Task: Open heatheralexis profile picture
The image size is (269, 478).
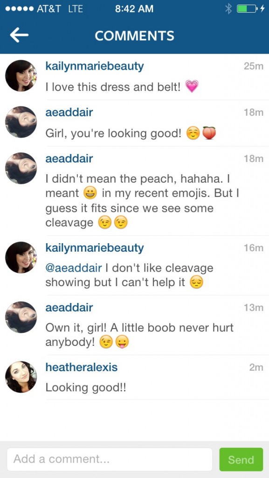Action: click(21, 377)
